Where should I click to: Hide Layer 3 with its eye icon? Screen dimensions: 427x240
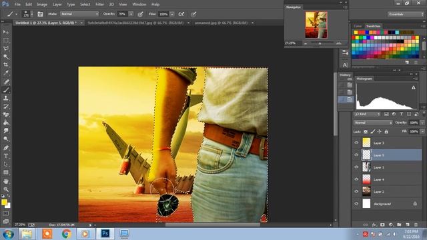[x=356, y=143]
